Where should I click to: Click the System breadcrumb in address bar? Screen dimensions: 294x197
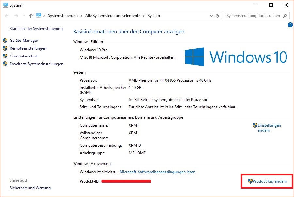154,16
